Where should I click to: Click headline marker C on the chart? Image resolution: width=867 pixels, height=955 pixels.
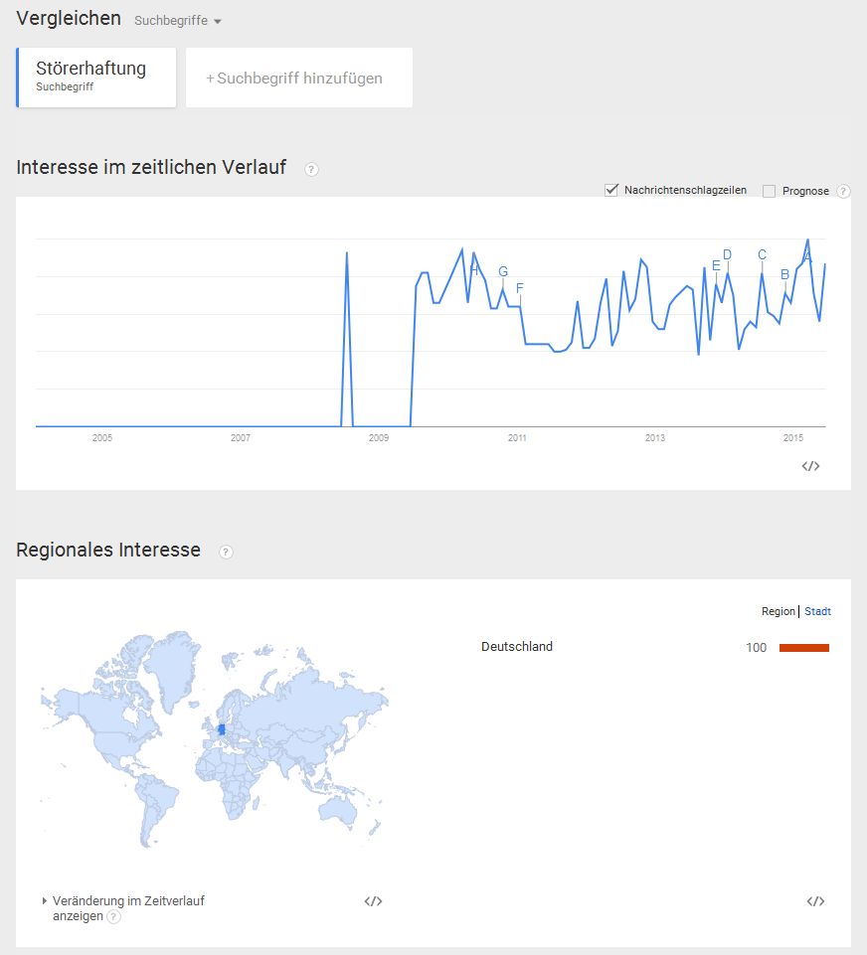pyautogui.click(x=763, y=254)
